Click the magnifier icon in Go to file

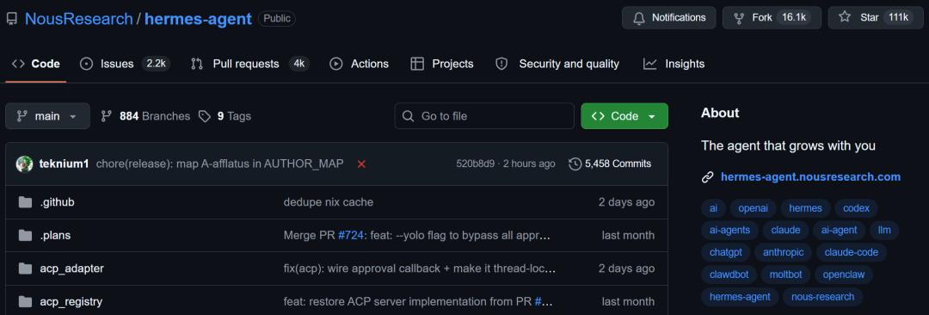(x=408, y=116)
